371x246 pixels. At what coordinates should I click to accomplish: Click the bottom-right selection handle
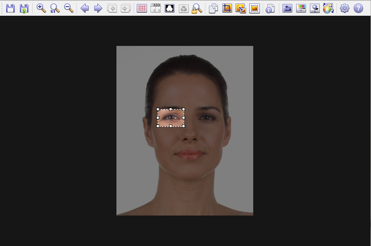[x=183, y=126]
